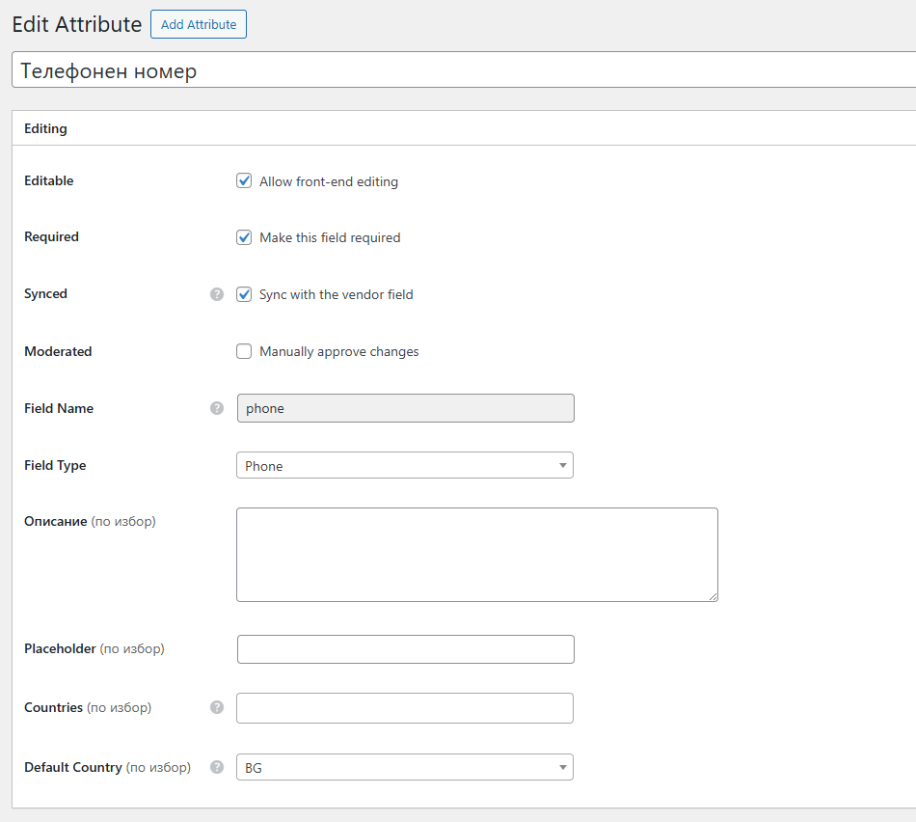
Task: Focus the attribute title field Телефонен номер
Action: pyautogui.click(x=463, y=70)
